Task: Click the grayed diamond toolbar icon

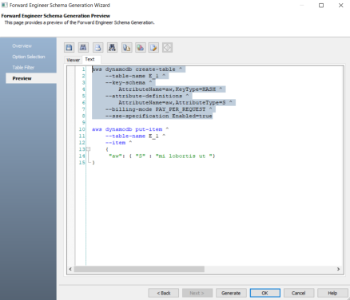Action: tap(167, 48)
